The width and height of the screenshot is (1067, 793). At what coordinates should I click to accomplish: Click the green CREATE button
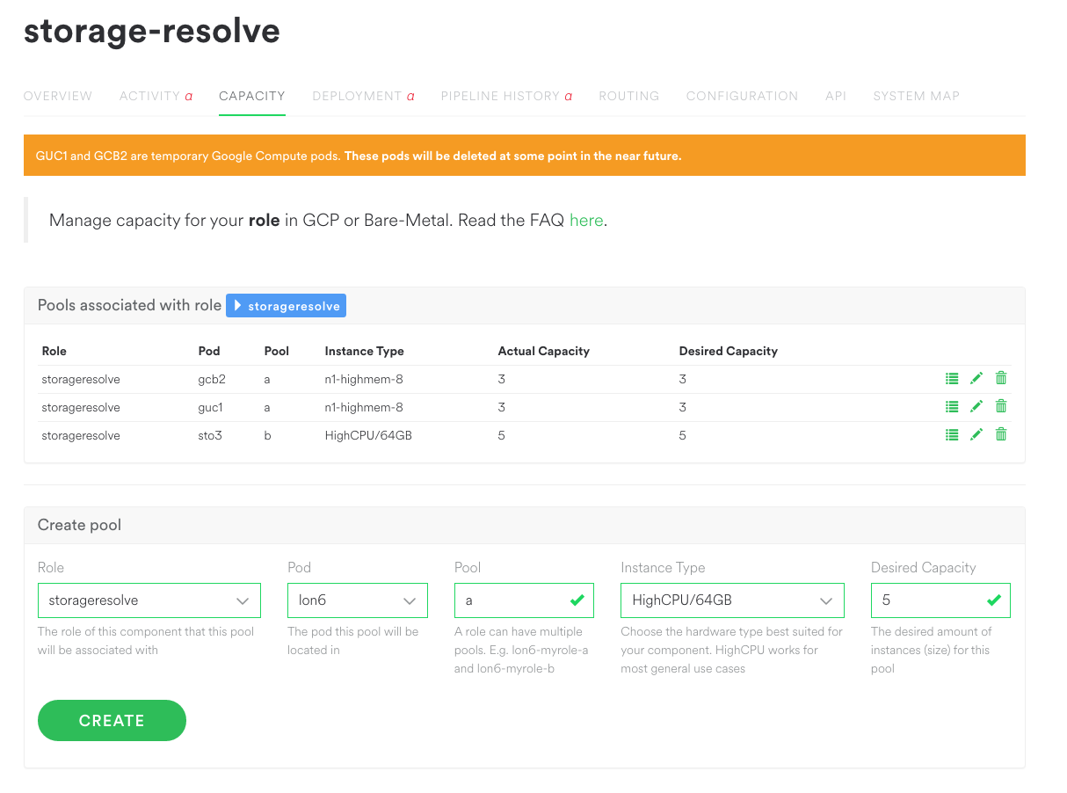112,721
